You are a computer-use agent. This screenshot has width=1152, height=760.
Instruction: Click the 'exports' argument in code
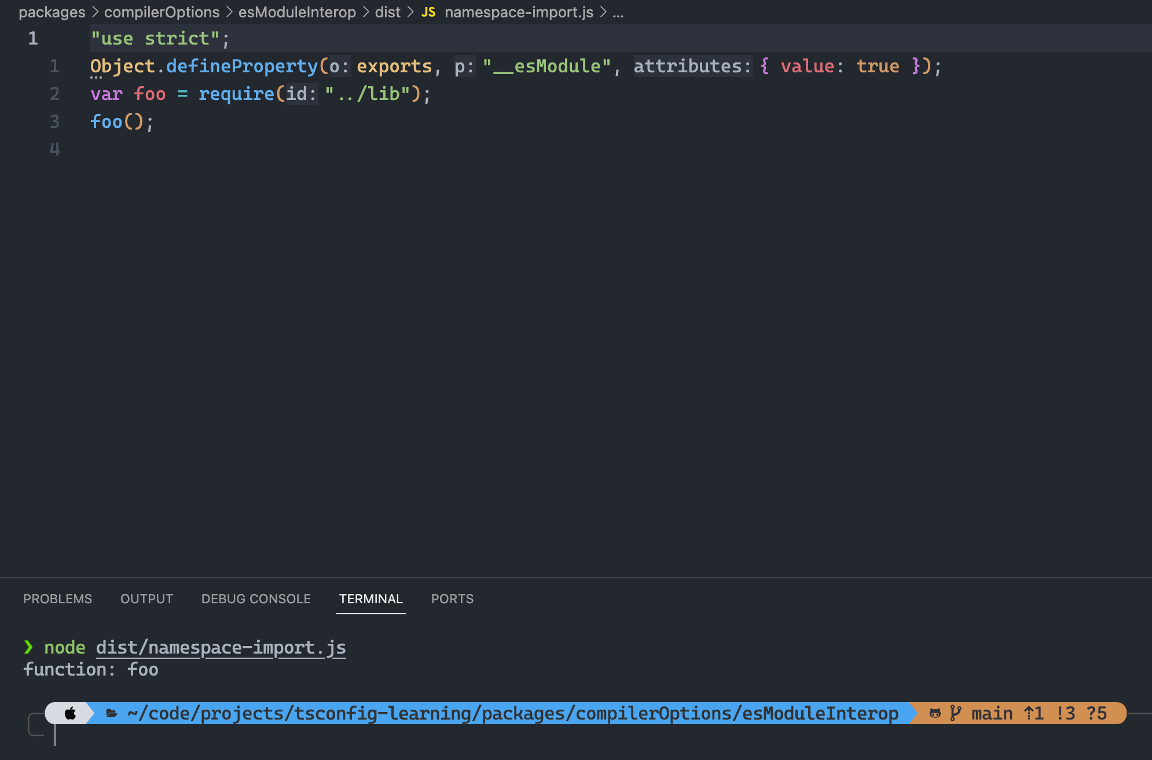[394, 67]
